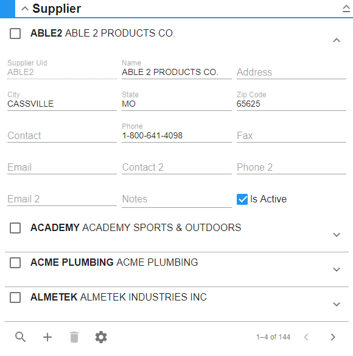This screenshot has height=356, width=353.
Task: Tick the ACADEMY SPORTS & OUTDOORS checkbox
Action: [x=15, y=228]
